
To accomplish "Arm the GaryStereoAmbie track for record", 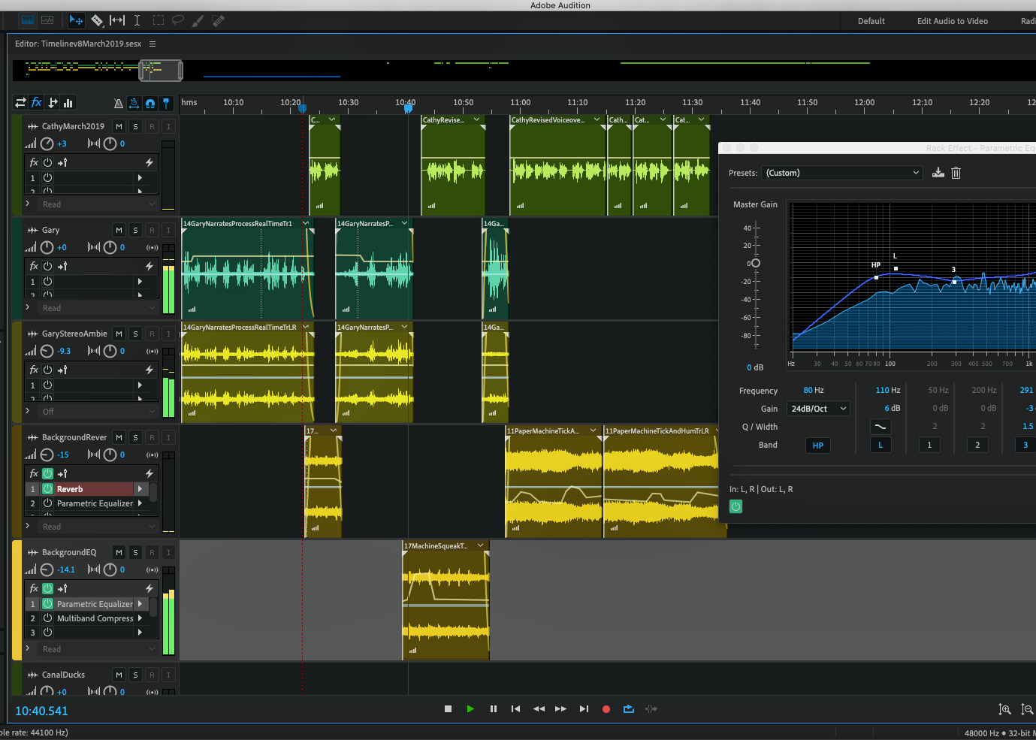I will click(152, 334).
